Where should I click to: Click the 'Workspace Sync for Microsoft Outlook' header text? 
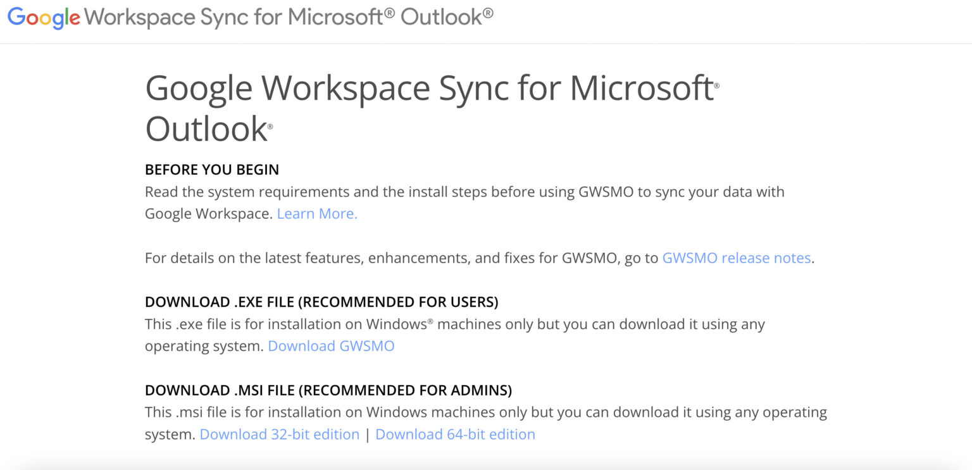pyautogui.click(x=289, y=18)
